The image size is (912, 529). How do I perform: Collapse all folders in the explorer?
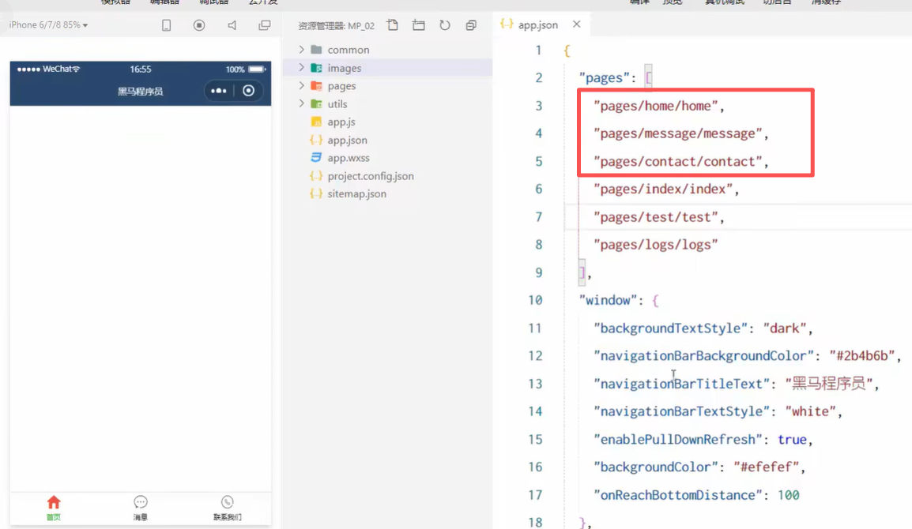[x=471, y=25]
